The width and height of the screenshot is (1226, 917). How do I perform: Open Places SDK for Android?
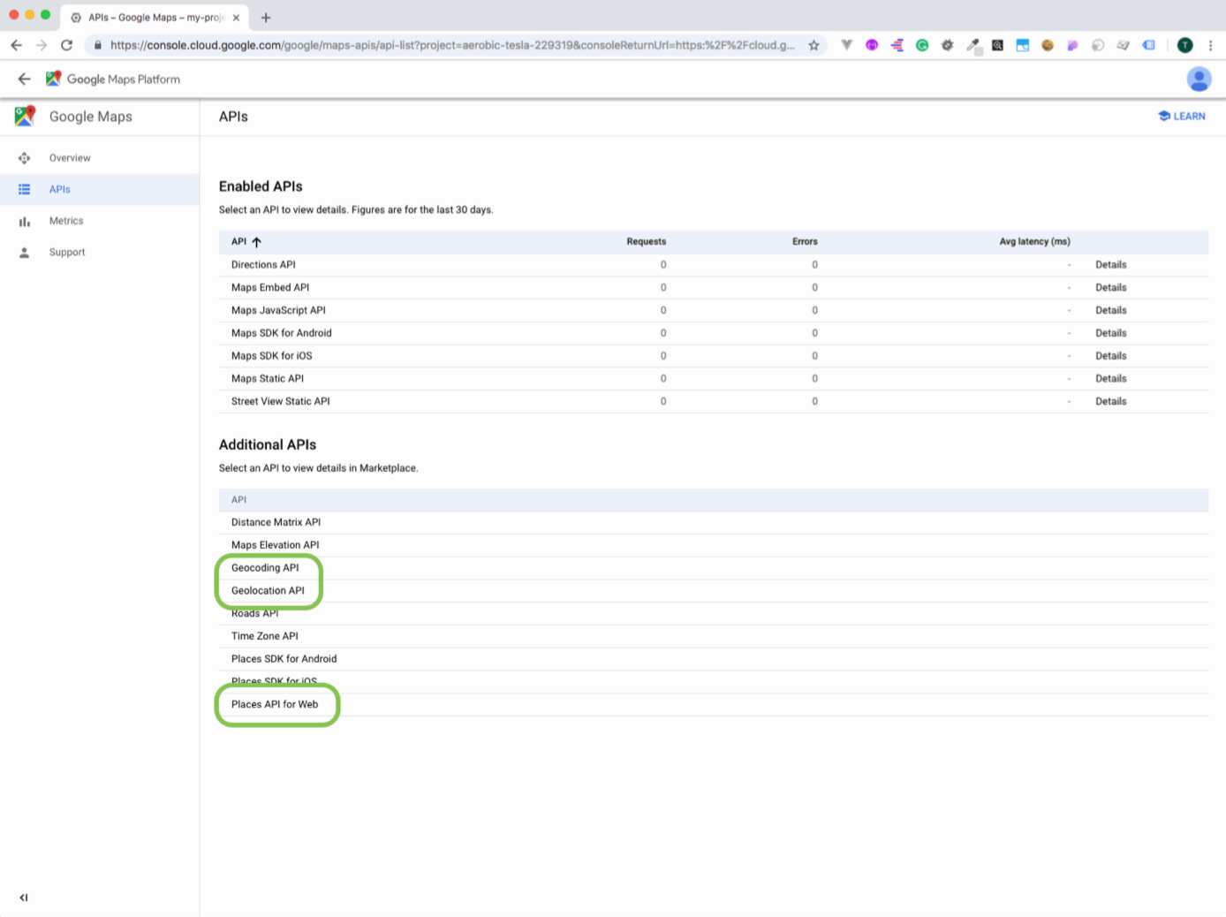click(284, 659)
